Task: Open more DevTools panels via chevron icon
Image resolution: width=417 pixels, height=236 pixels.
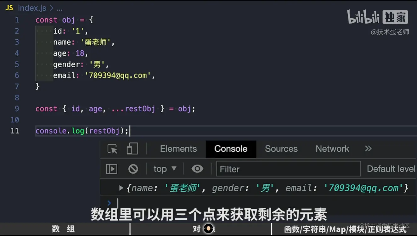Action: 368,149
